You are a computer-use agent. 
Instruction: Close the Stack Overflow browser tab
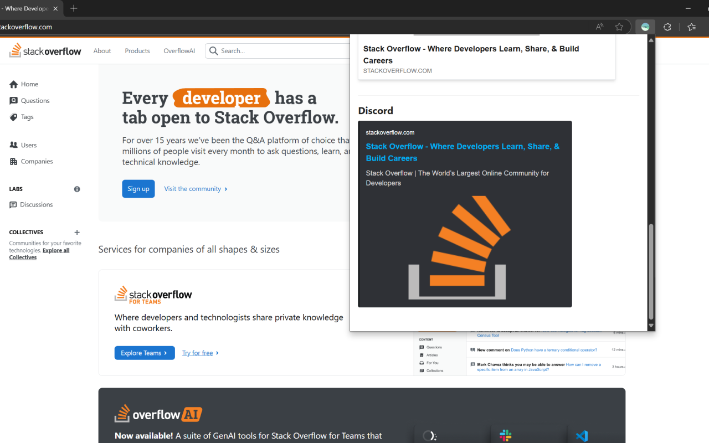tap(55, 9)
